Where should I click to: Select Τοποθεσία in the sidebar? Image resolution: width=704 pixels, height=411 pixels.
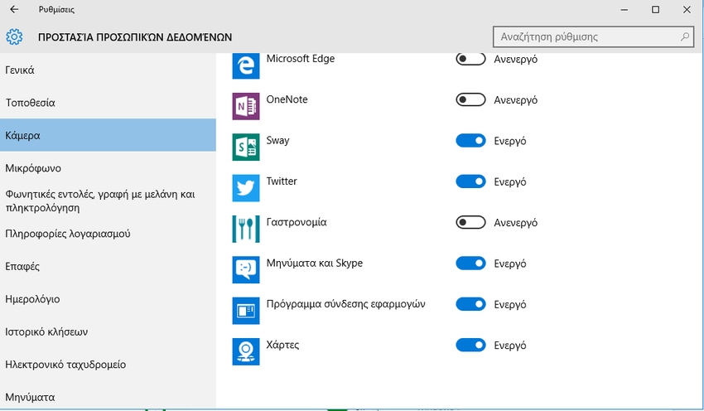[30, 103]
